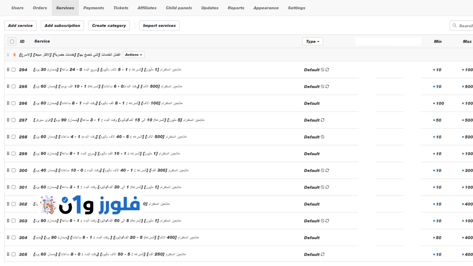Go to the Settings tab
The height and width of the screenshot is (266, 473).
tap(296, 8)
